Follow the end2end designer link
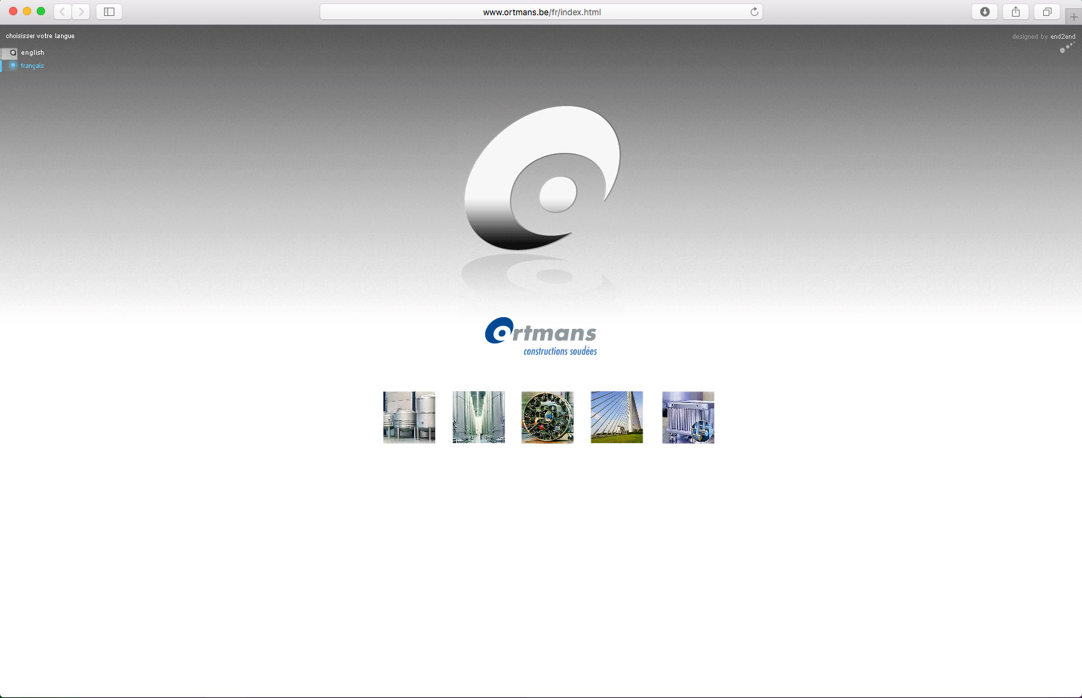 coord(1063,37)
